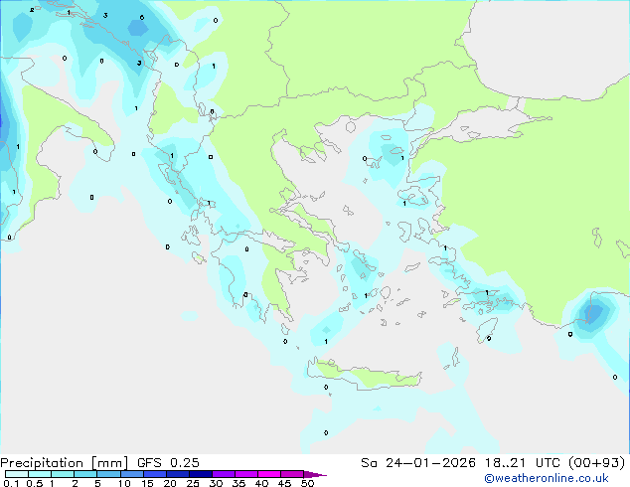
Task: Click the "(00+93)" forecast offset text
Action: 597,463
